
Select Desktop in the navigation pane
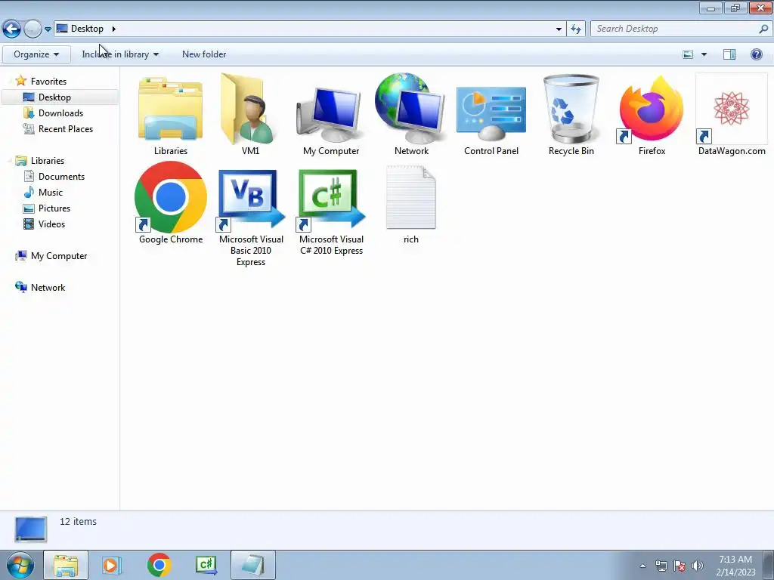[60, 97]
